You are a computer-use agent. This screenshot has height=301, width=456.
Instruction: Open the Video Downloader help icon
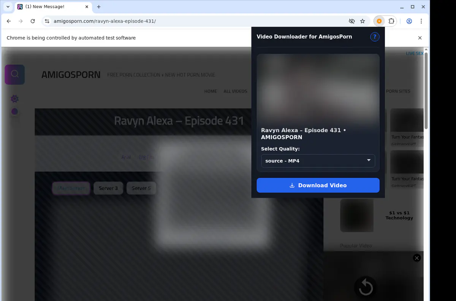click(375, 37)
